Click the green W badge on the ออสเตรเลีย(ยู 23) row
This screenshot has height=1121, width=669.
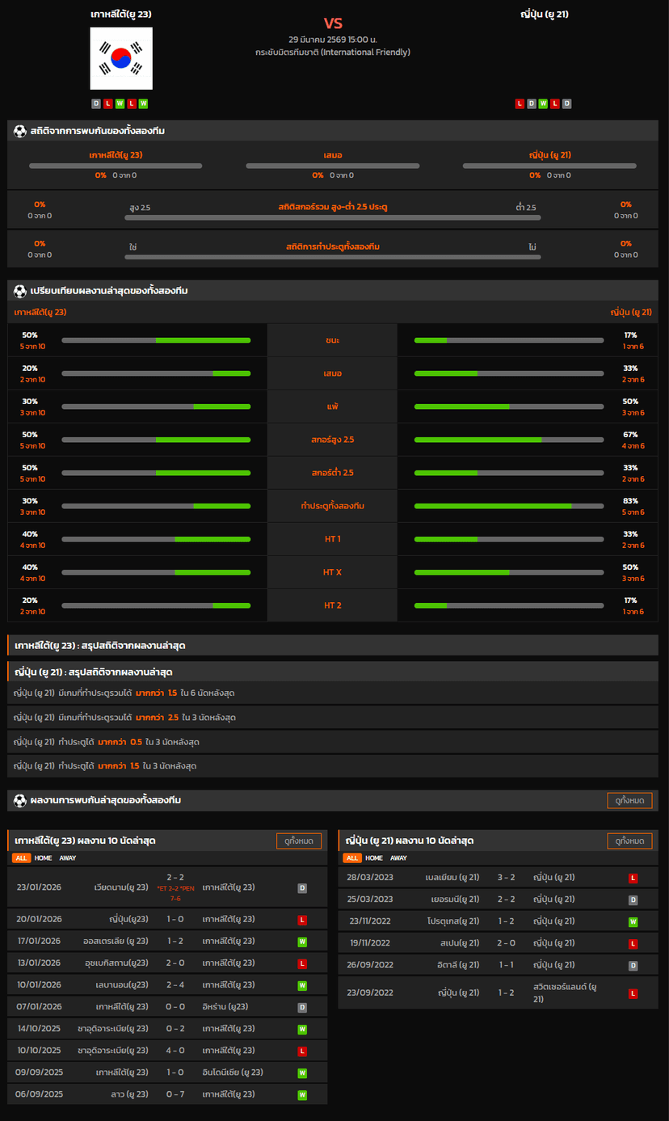tap(301, 941)
